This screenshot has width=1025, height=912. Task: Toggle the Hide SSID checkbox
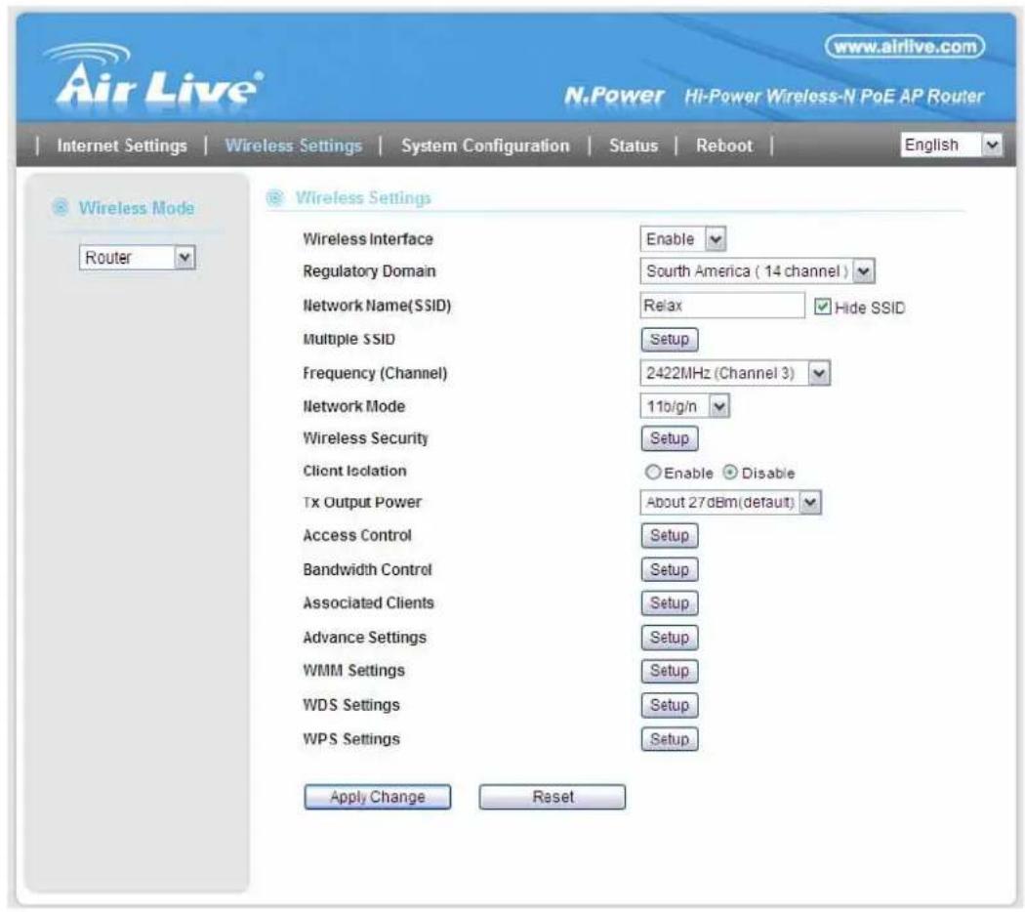[822, 307]
